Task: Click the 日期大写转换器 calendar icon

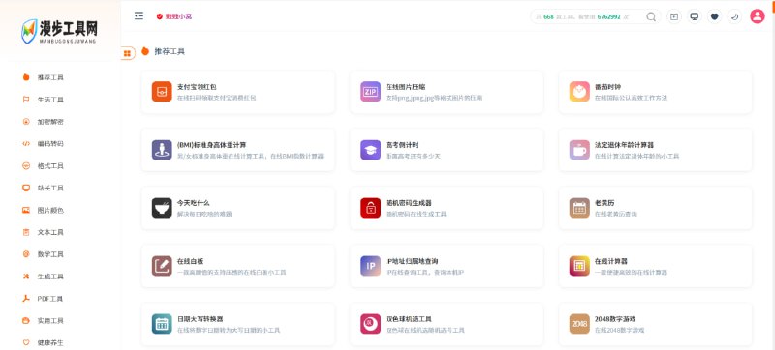Action: tap(162, 324)
